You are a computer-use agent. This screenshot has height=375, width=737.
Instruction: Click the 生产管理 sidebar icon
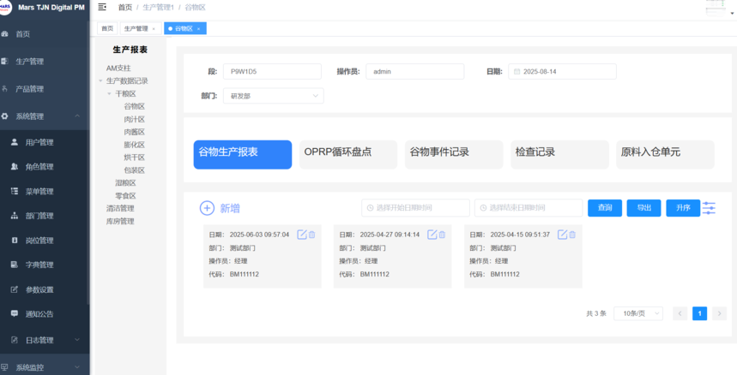click(4, 61)
